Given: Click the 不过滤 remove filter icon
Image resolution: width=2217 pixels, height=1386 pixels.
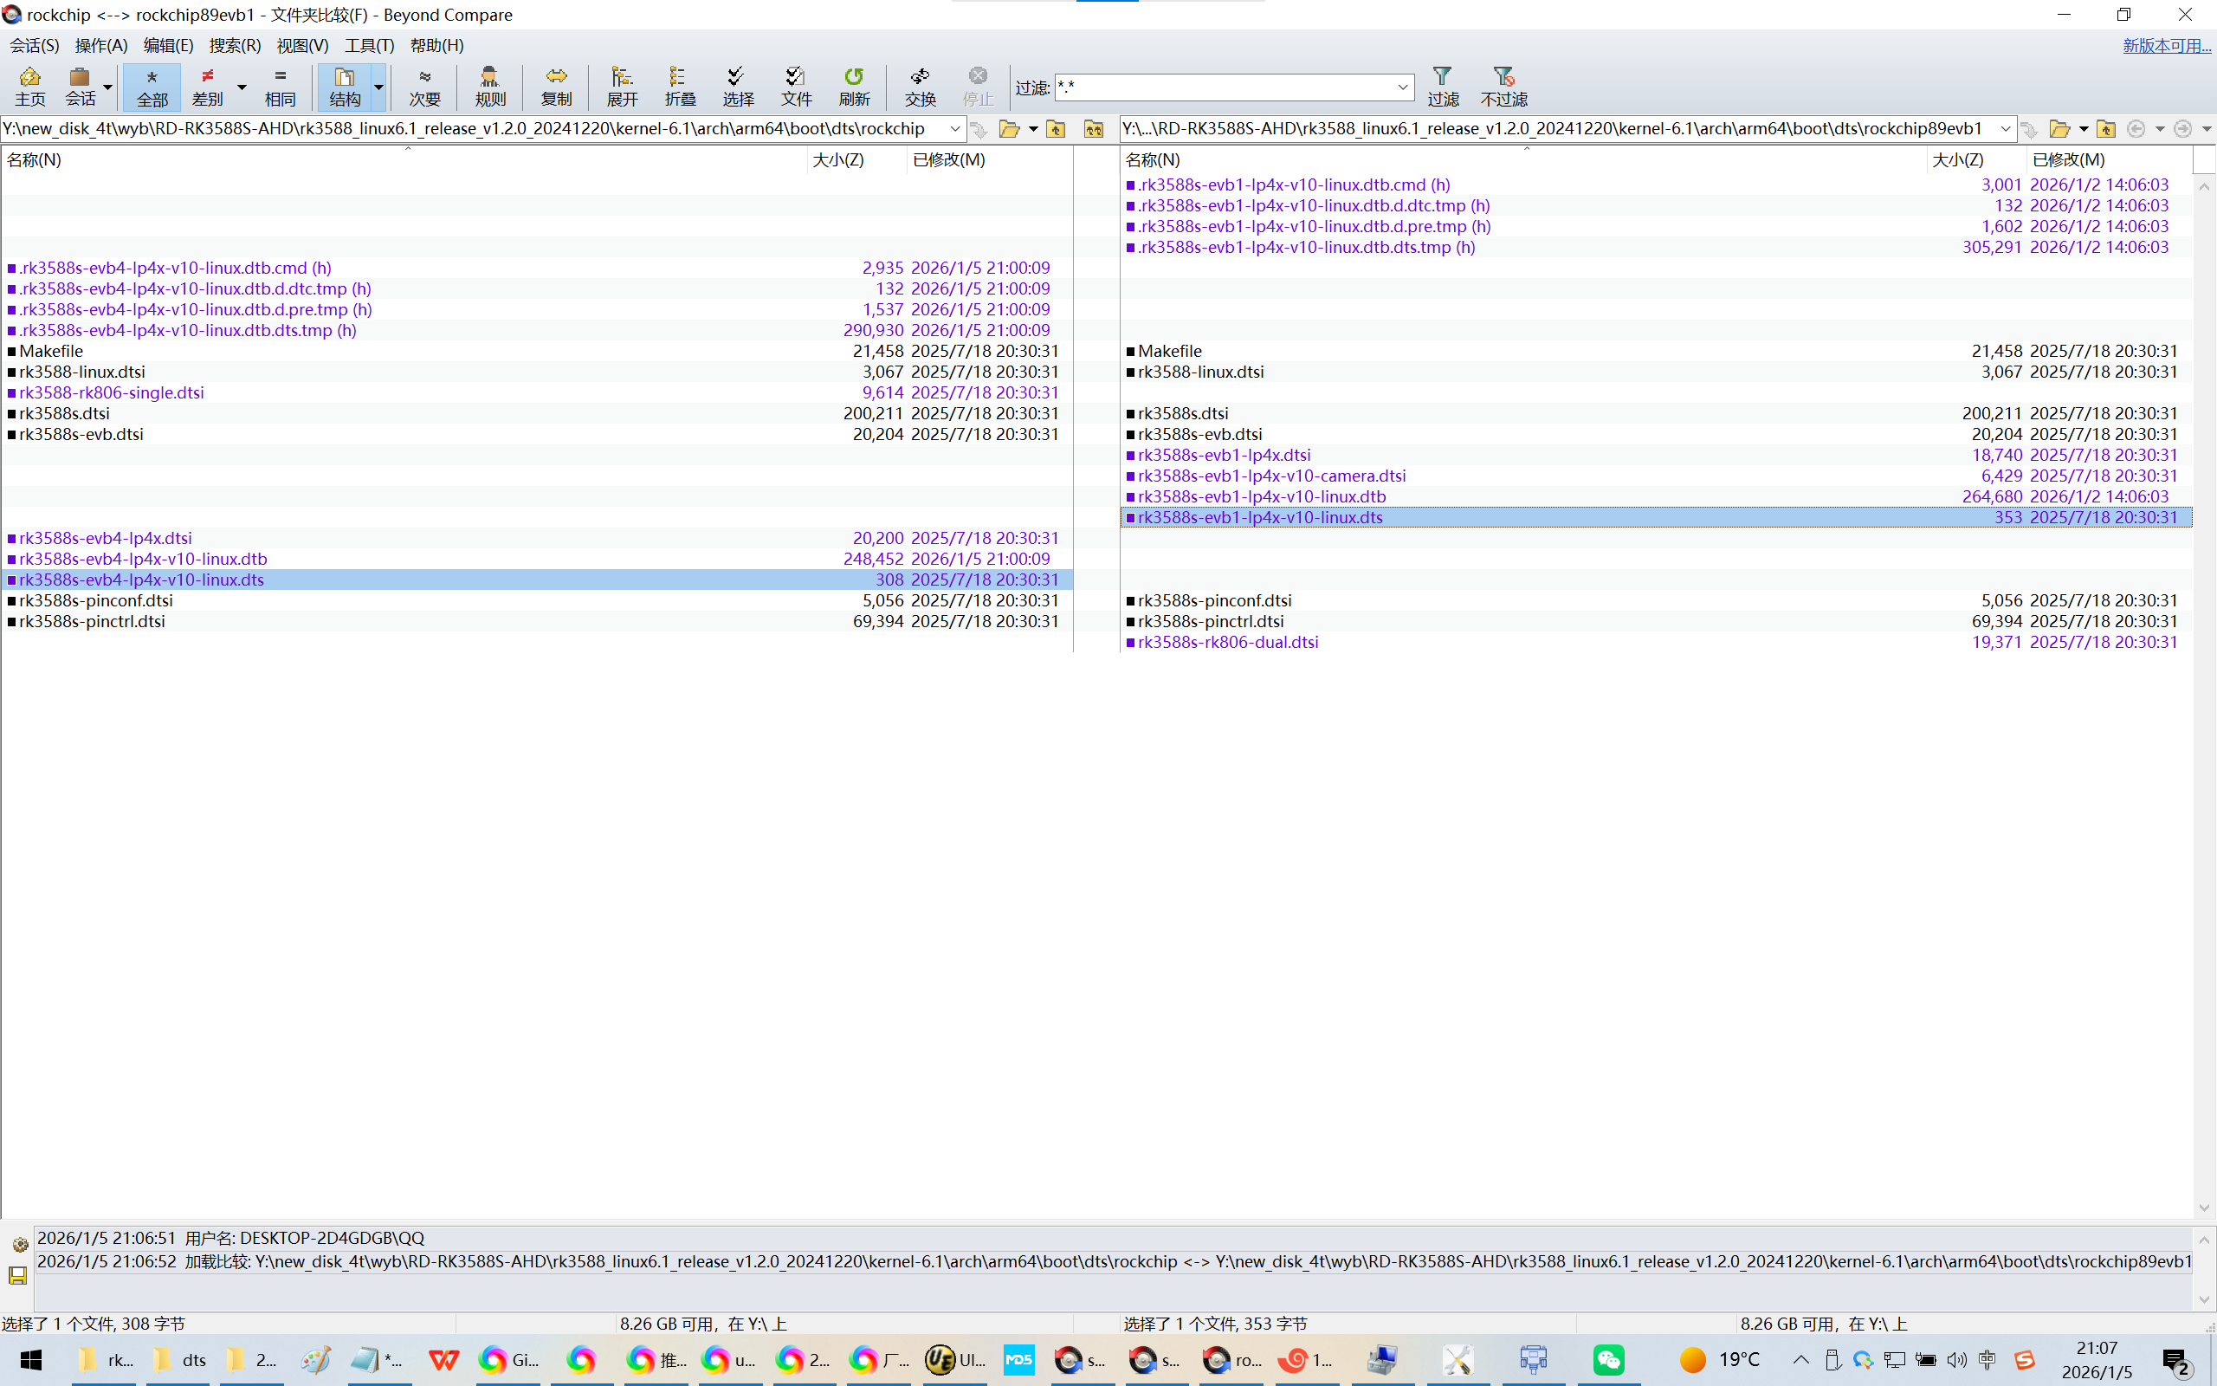Looking at the screenshot, I should 1503,86.
